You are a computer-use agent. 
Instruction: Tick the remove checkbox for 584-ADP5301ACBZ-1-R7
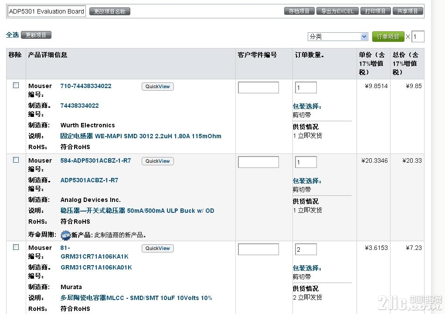coord(16,160)
